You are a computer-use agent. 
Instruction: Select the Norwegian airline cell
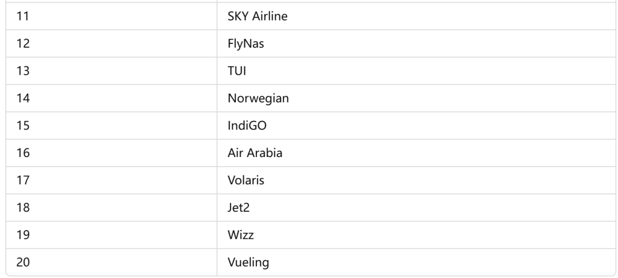point(416,98)
